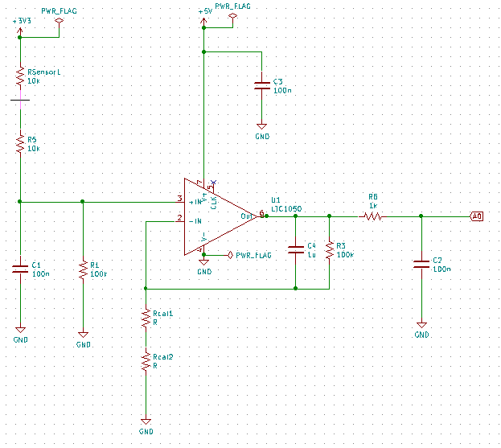This screenshot has height=448, width=501.
Task: Select the PWR_FLAG symbol beside +5V
Action: (233, 15)
